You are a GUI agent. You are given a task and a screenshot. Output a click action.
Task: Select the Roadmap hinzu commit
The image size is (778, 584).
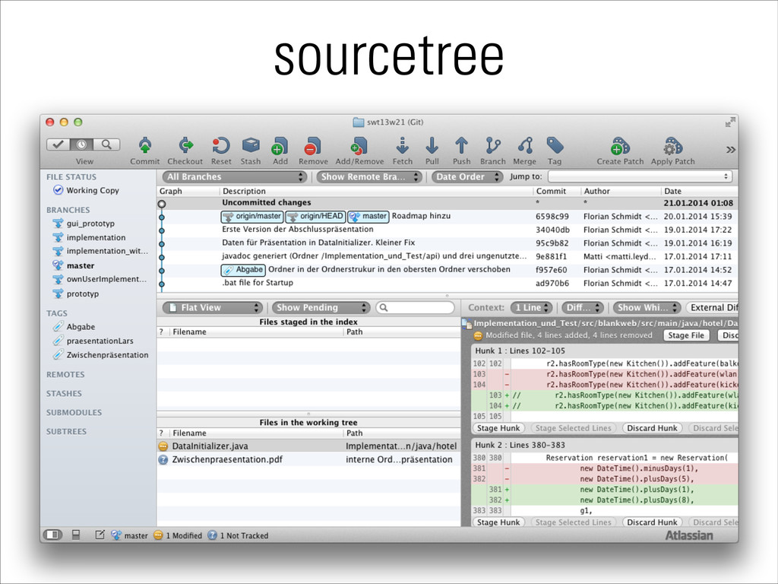coord(447,216)
